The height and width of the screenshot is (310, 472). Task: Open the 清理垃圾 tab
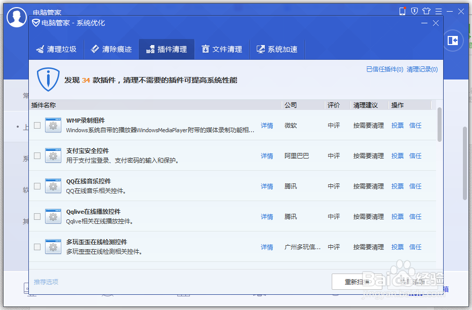point(56,49)
